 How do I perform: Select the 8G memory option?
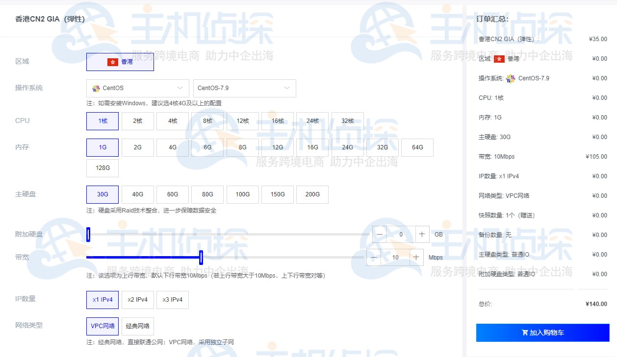242,147
